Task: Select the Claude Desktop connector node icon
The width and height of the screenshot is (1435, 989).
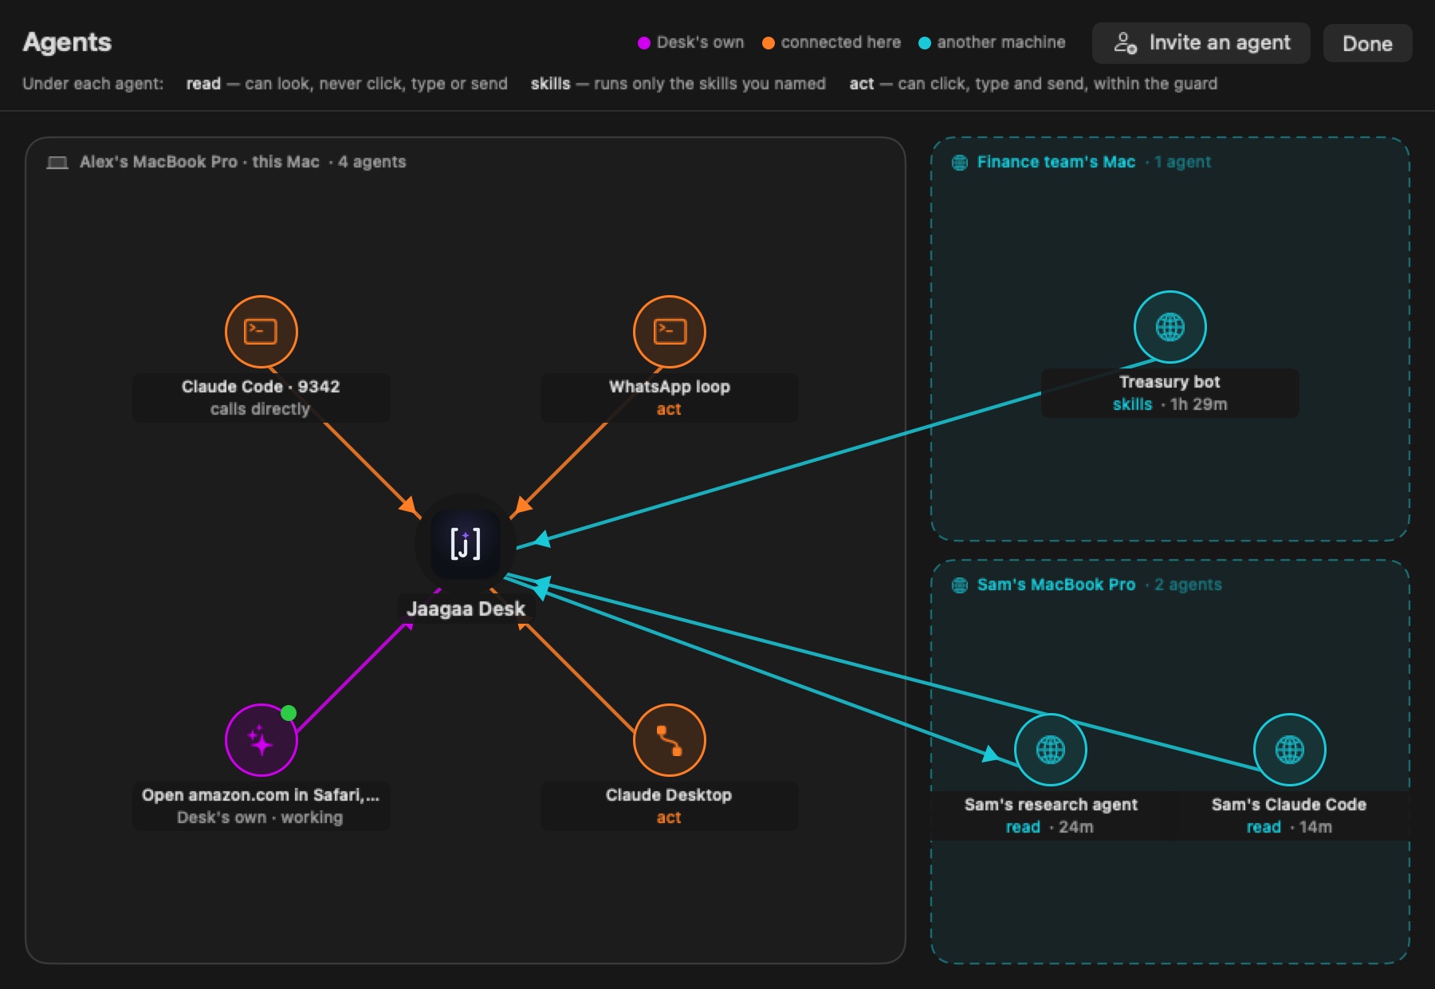Action: 670,740
